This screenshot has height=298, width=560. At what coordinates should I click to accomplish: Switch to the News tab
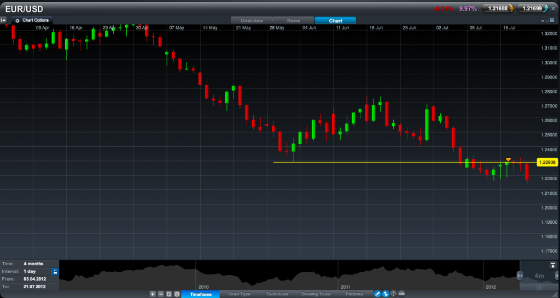click(x=294, y=20)
